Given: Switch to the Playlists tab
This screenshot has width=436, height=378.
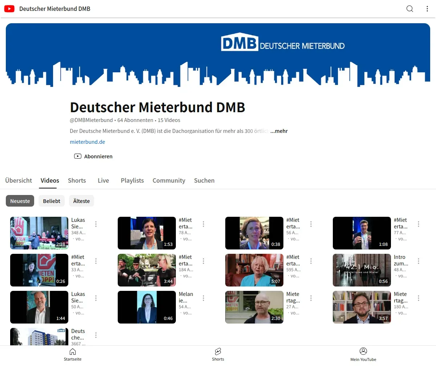Looking at the screenshot, I should point(132,180).
